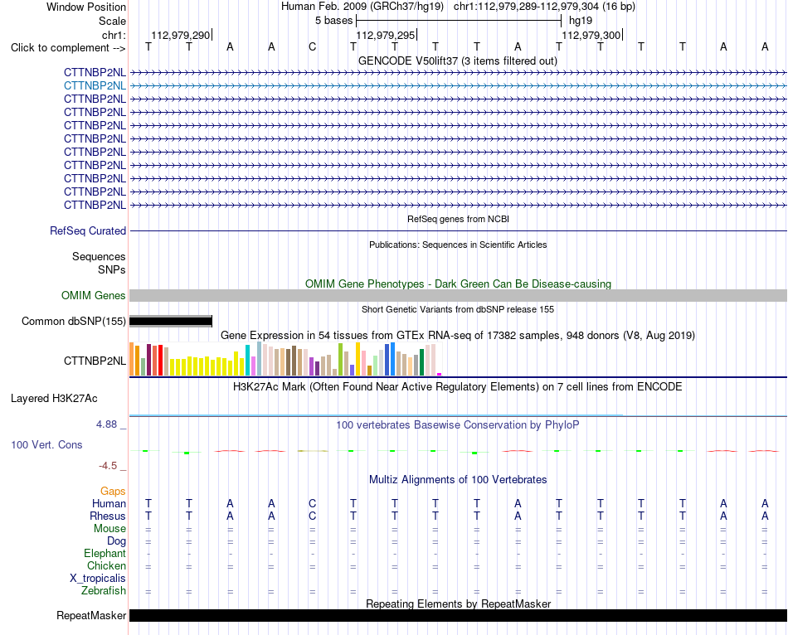
Task: Click the short magenta bar ending the GTEx chart
Action: point(440,374)
